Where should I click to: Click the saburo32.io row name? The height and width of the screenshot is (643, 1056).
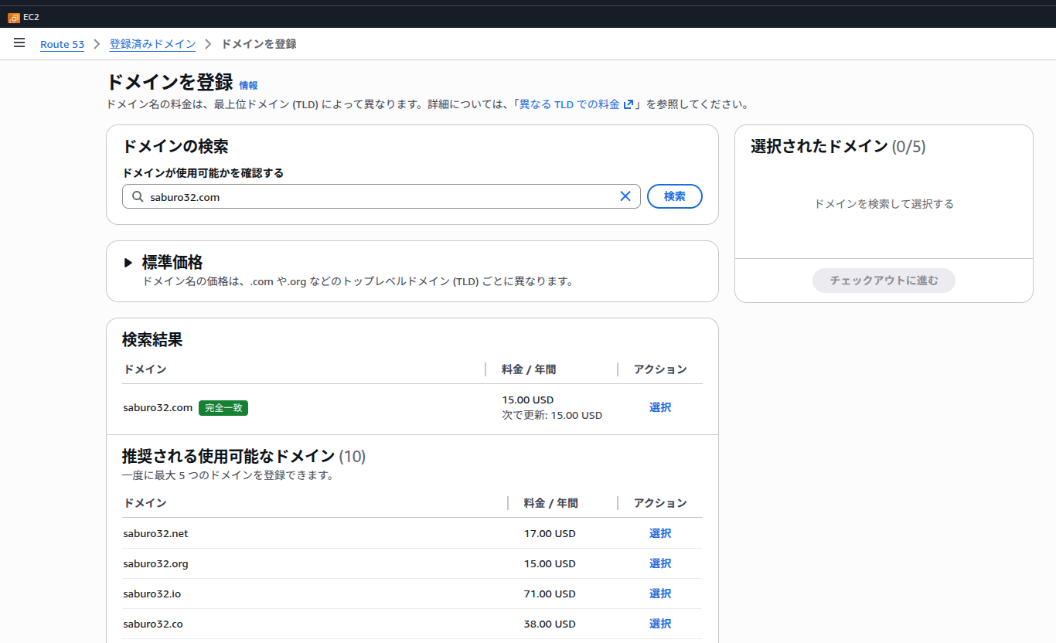coord(152,594)
